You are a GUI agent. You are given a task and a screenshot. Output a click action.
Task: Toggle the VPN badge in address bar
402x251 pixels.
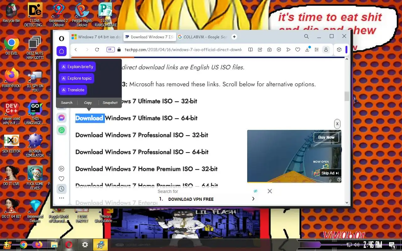pyautogui.click(x=111, y=50)
